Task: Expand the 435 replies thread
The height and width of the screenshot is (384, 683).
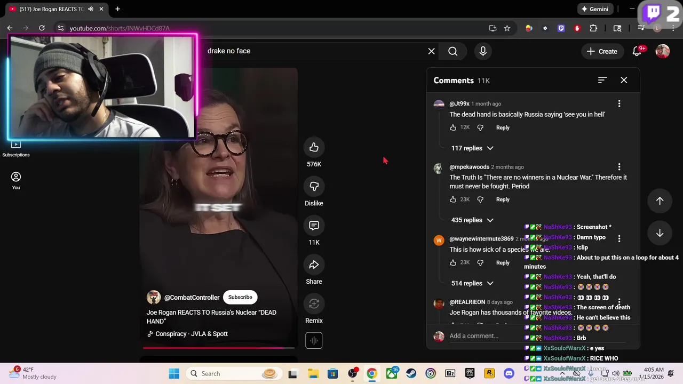Action: point(472,220)
